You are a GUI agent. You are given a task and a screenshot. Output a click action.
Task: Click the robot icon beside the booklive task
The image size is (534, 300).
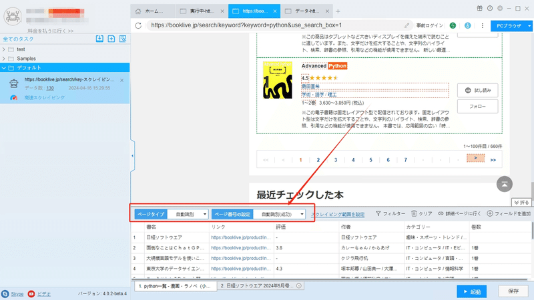pos(13,83)
